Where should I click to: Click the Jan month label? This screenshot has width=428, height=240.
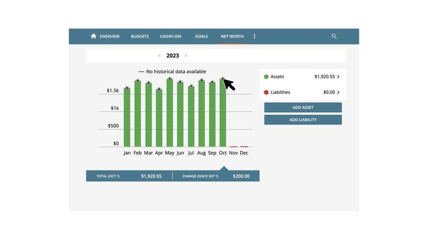coord(127,153)
